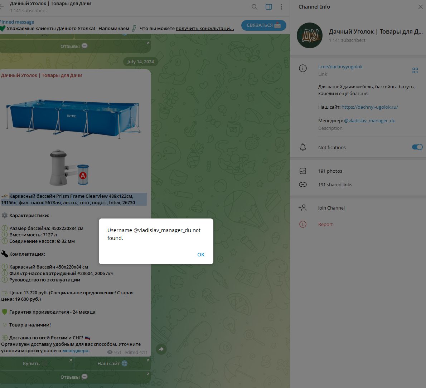Go back using the header arrow

pyautogui.click(x=2, y=7)
